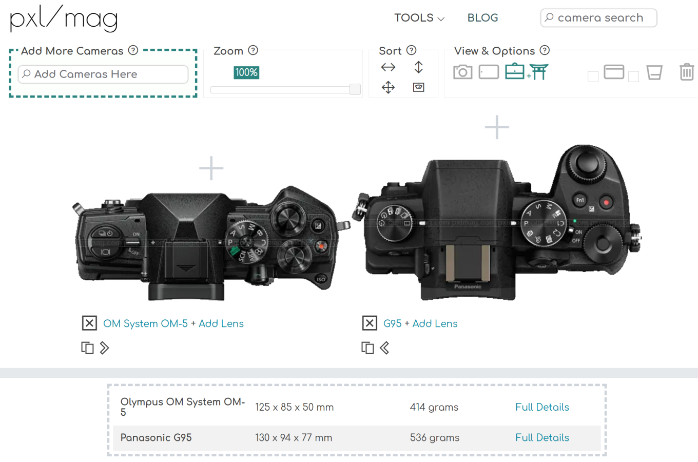Click Add Lens next to OM-5

[x=221, y=323]
